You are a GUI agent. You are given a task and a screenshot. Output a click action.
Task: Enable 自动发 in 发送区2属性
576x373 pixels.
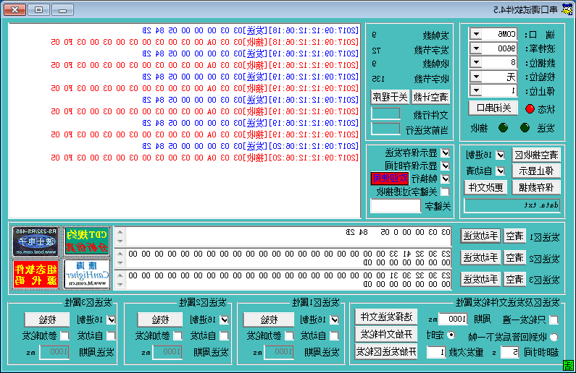pyautogui.click(x=224, y=335)
